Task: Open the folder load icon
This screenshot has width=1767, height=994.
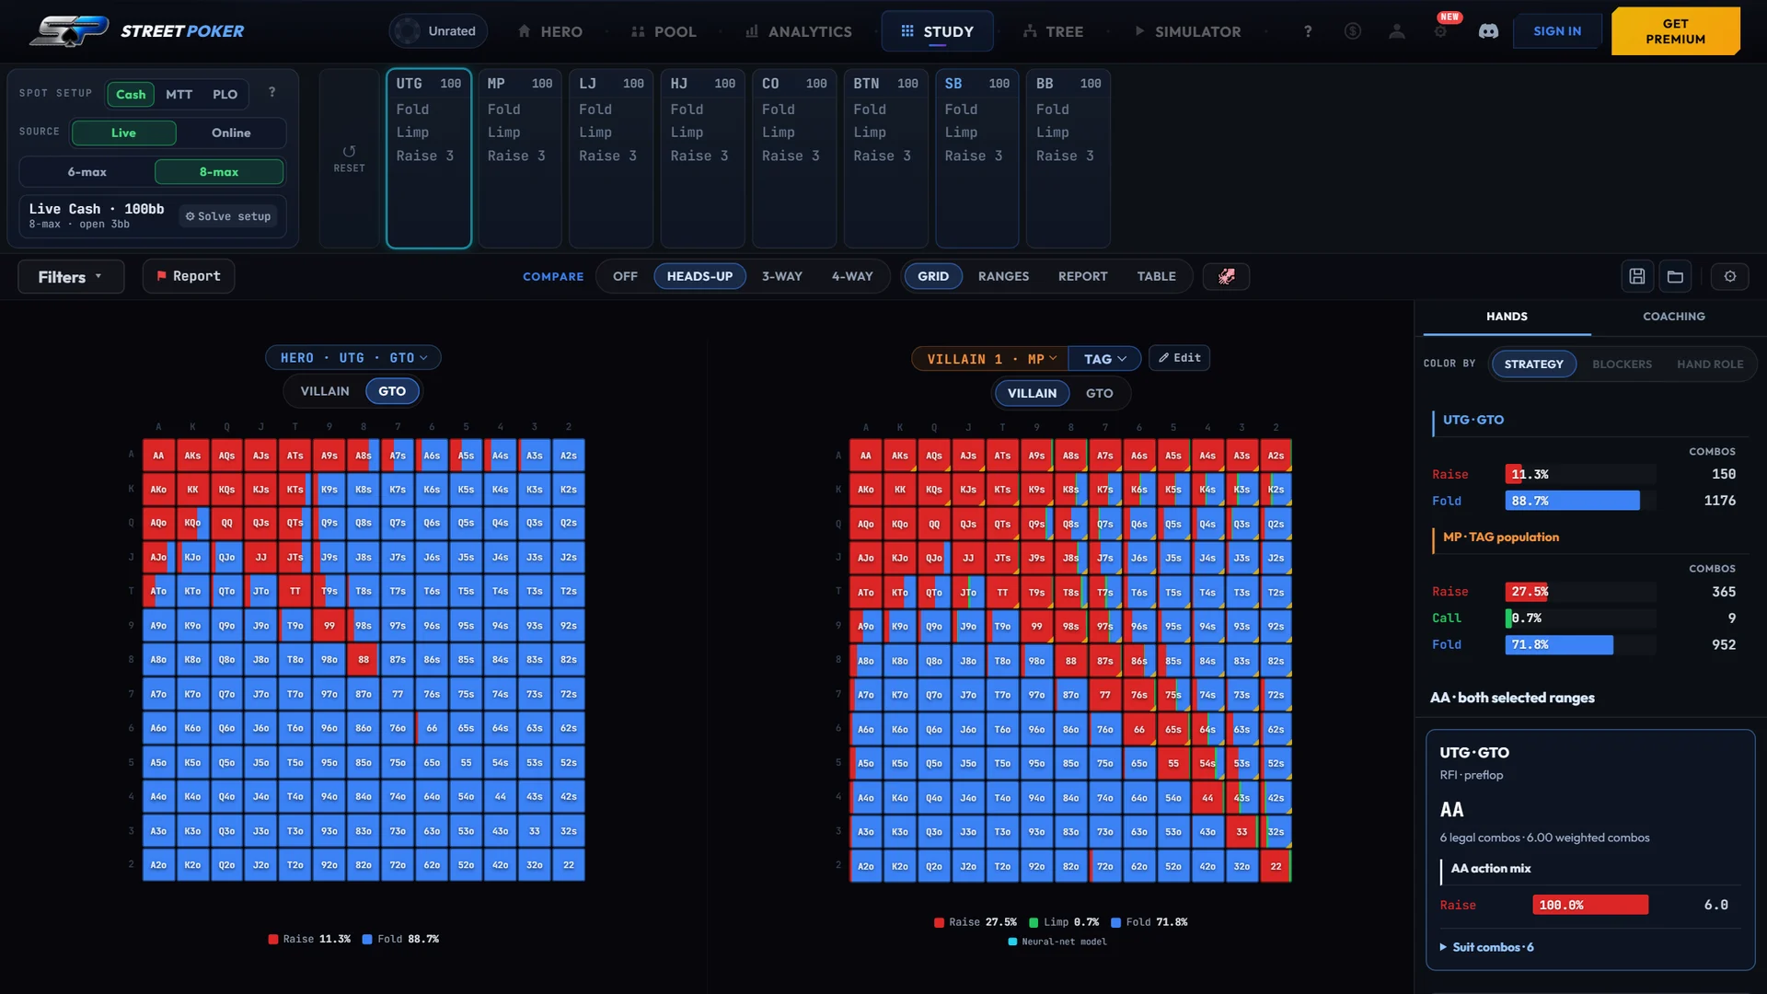Action: 1675,276
